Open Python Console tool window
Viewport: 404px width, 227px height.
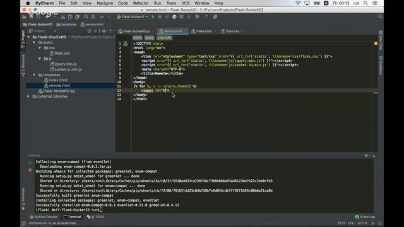tap(44, 217)
